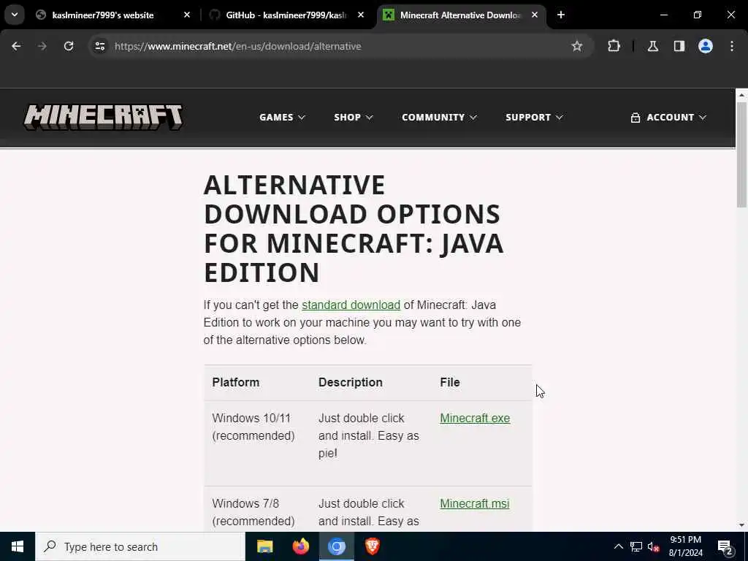Click the Chrome taskbar icon
The height and width of the screenshot is (561, 748).
point(336,546)
